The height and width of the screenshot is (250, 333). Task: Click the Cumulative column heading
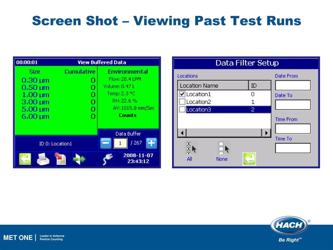[x=80, y=72]
